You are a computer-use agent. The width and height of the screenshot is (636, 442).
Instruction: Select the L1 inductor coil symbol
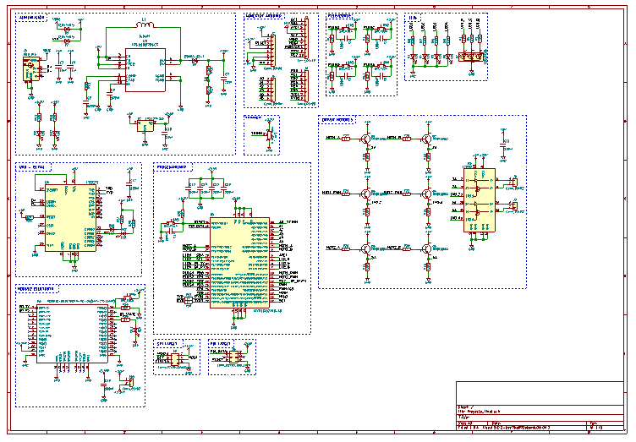click(145, 25)
